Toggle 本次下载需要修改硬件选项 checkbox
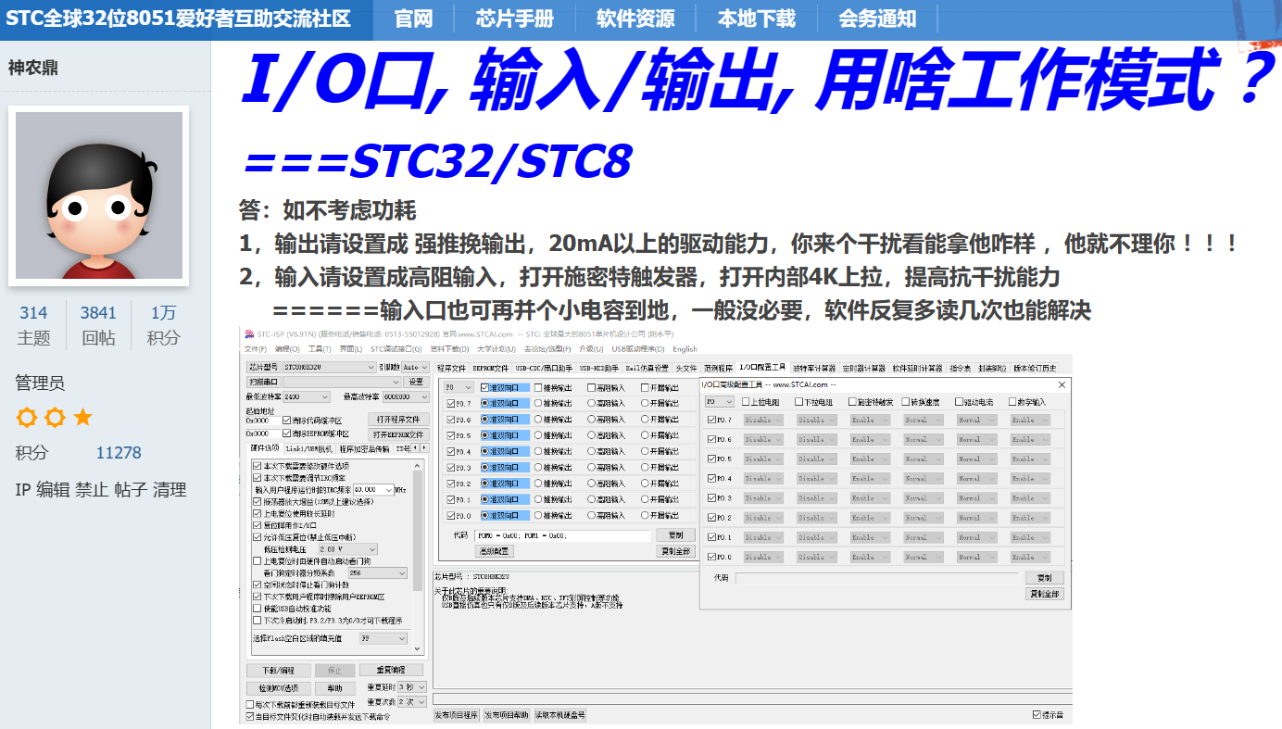The image size is (1282, 729). [258, 465]
